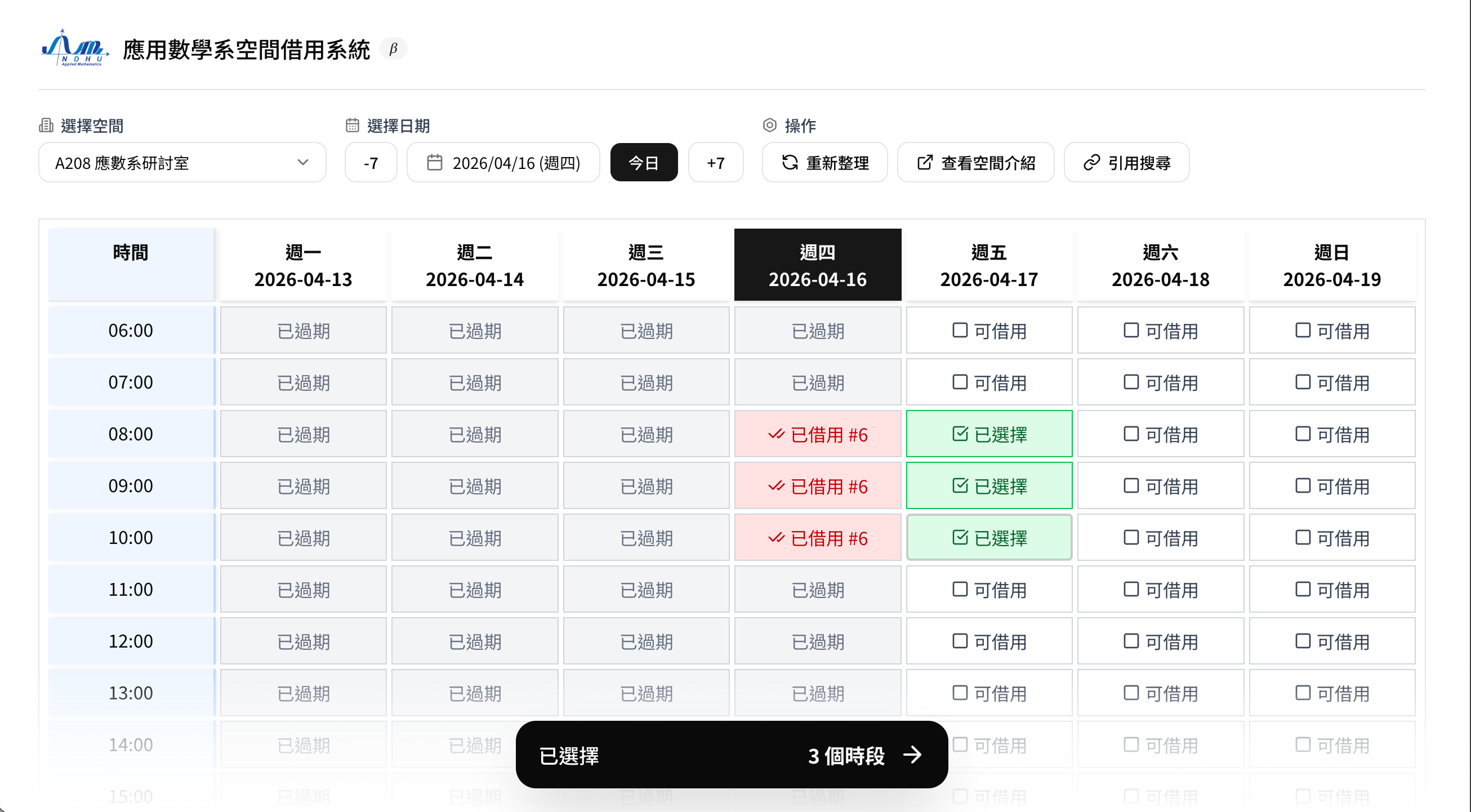Click the -7 button to go back
Screen dimensions: 1471x812
tap(371, 163)
